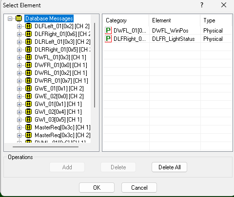Select the MasterReq[0x3c] [CH 2] row

click(x=62, y=135)
